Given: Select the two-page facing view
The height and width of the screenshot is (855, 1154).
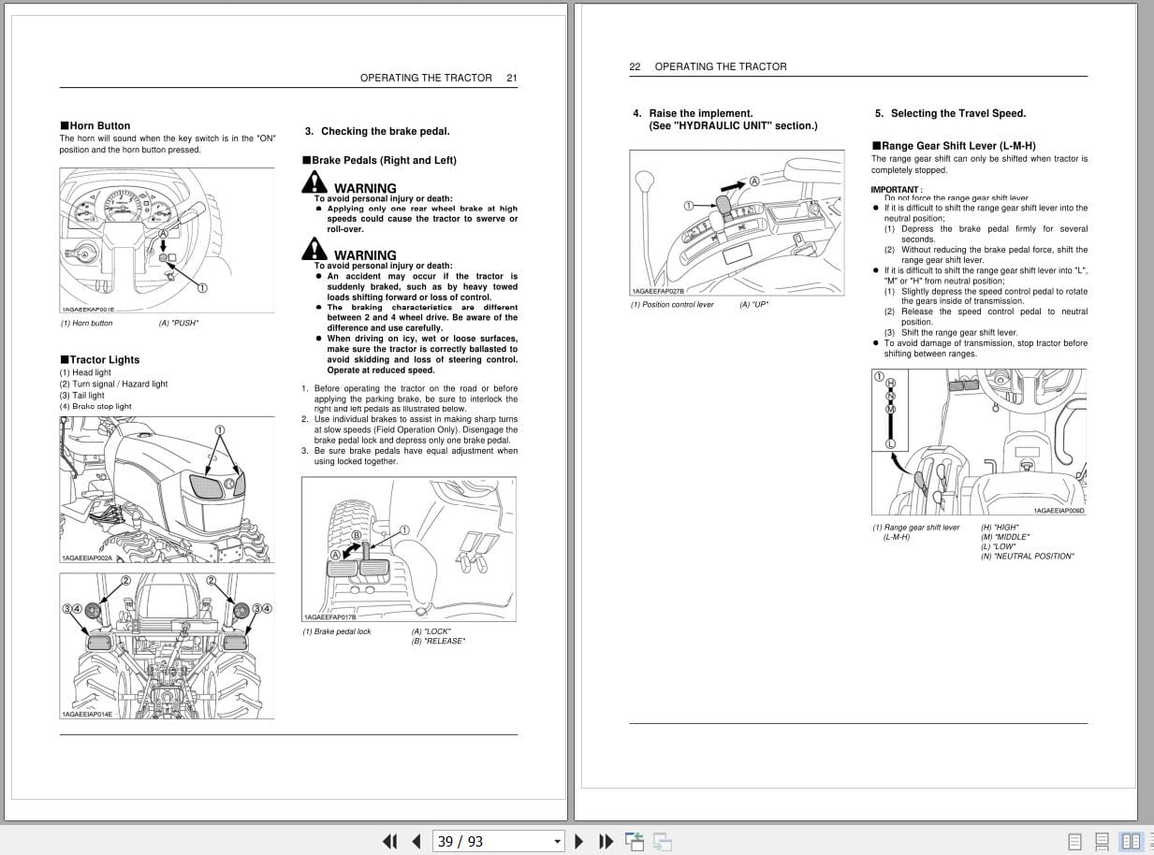Looking at the screenshot, I should tap(1131, 841).
